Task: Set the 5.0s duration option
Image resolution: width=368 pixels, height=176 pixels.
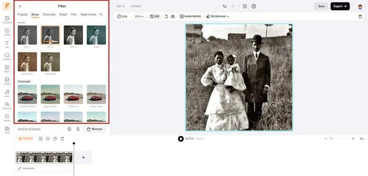Action: pos(122,17)
